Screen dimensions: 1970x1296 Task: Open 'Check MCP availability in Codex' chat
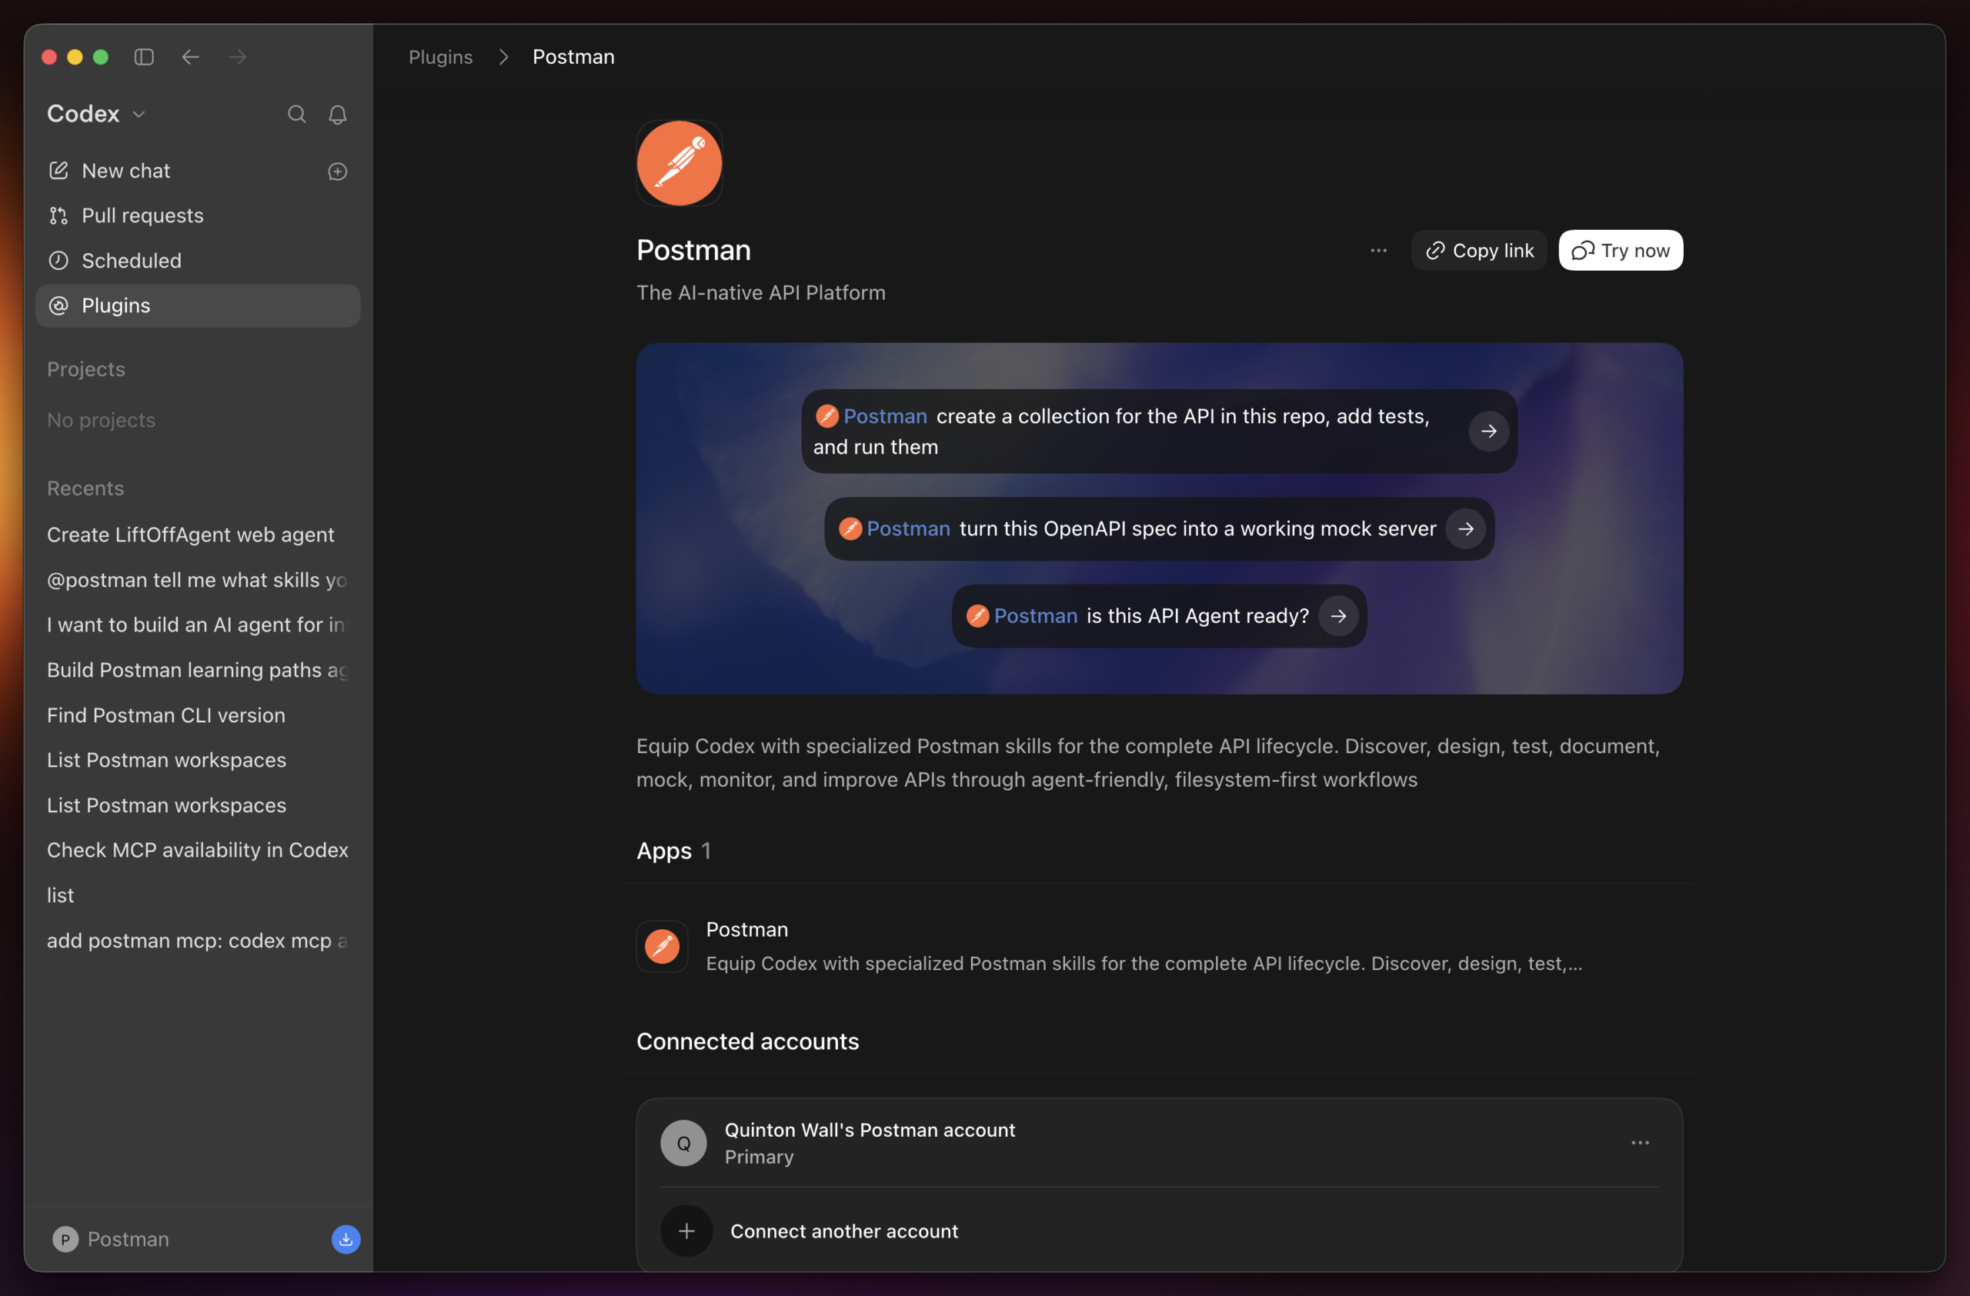199,850
